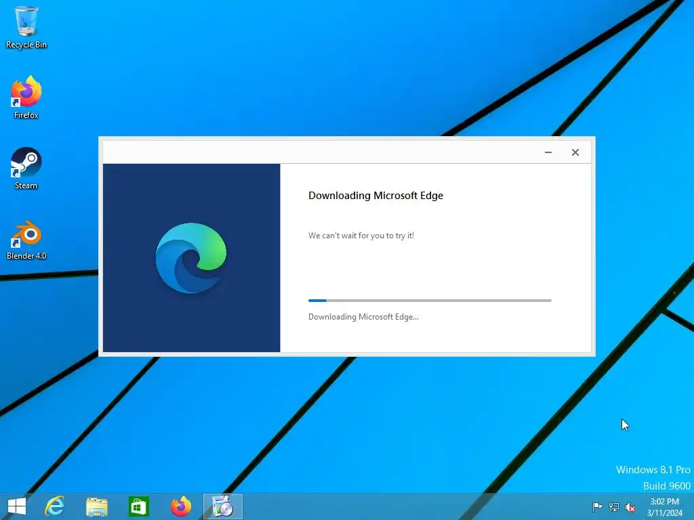694x520 pixels.
Task: Click the muted volume tray icon
Action: [630, 506]
